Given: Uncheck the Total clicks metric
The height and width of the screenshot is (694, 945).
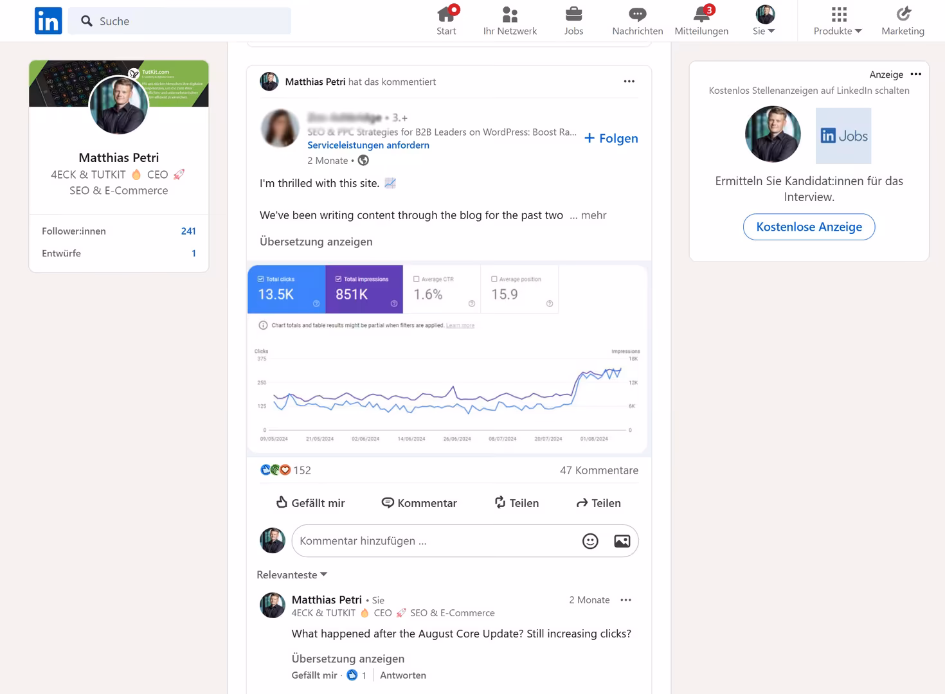Looking at the screenshot, I should [259, 279].
